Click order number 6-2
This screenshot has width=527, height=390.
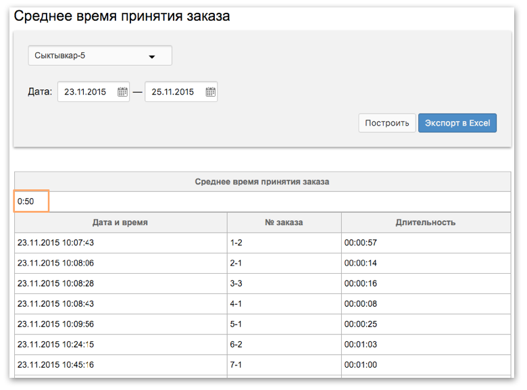pos(236,344)
